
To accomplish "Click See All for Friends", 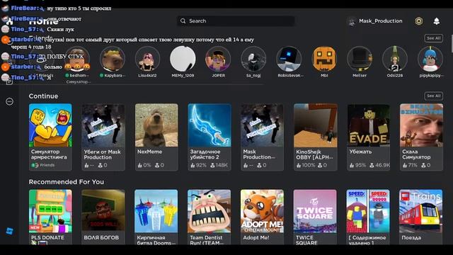I will point(434,38).
